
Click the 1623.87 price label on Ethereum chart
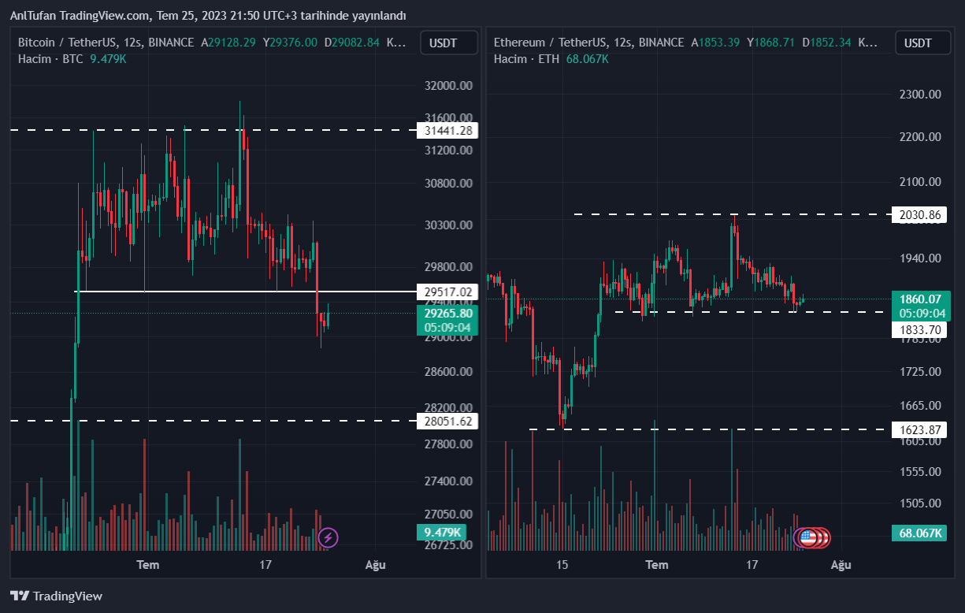pyautogui.click(x=919, y=430)
